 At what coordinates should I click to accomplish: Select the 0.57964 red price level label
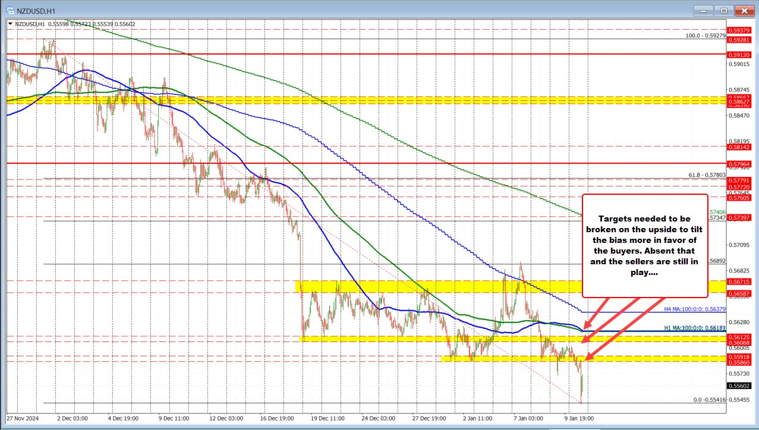(x=739, y=163)
